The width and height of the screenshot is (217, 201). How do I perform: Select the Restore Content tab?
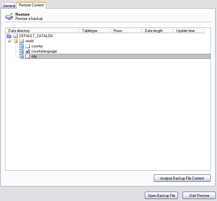(x=31, y=5)
